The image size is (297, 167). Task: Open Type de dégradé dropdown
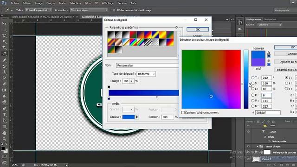(x=146, y=74)
